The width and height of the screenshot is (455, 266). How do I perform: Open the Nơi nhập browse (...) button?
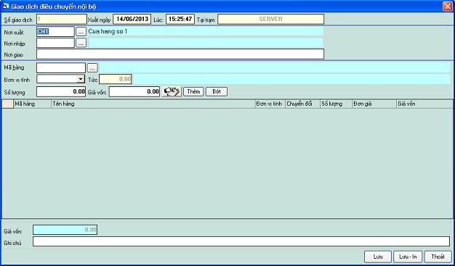pos(81,43)
